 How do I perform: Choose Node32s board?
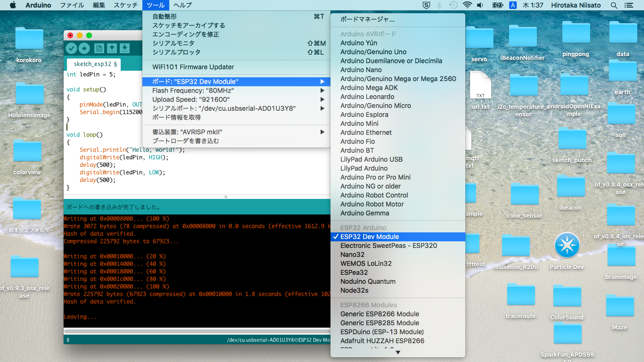coord(398,290)
